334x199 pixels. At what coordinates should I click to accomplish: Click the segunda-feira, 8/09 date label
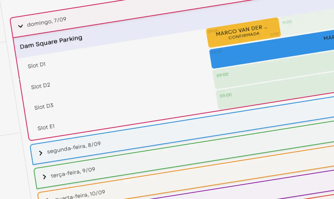pos(74,147)
